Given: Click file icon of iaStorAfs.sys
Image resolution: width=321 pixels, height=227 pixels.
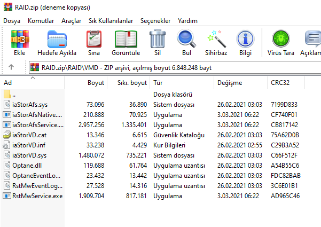Looking at the screenshot, I should [7, 104].
